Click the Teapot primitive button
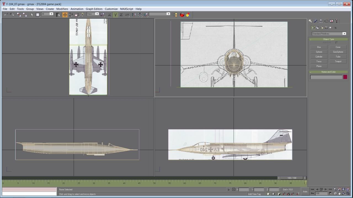 [x=338, y=61]
